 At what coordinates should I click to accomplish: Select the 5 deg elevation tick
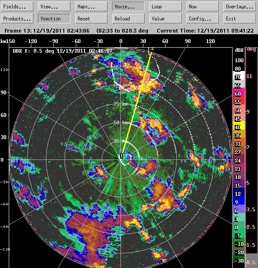(x=248, y=183)
